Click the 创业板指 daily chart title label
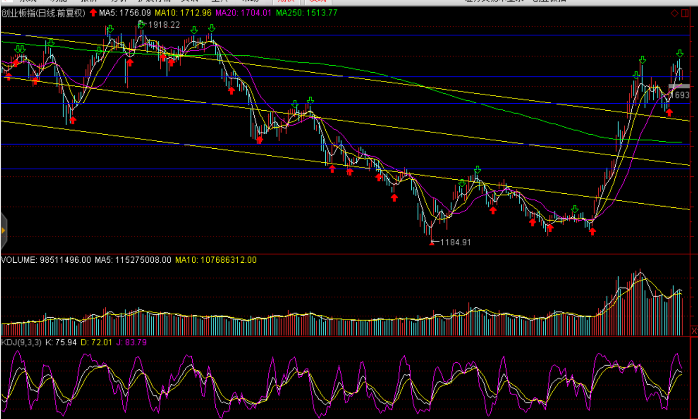698x419 pixels. pos(43,13)
